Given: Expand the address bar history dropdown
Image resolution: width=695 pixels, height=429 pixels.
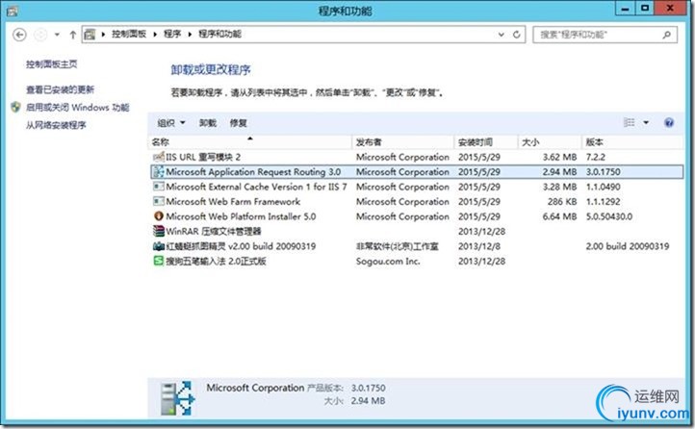Looking at the screenshot, I should tap(502, 35).
